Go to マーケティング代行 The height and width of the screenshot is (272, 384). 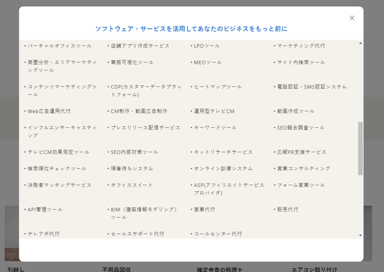[301, 46]
